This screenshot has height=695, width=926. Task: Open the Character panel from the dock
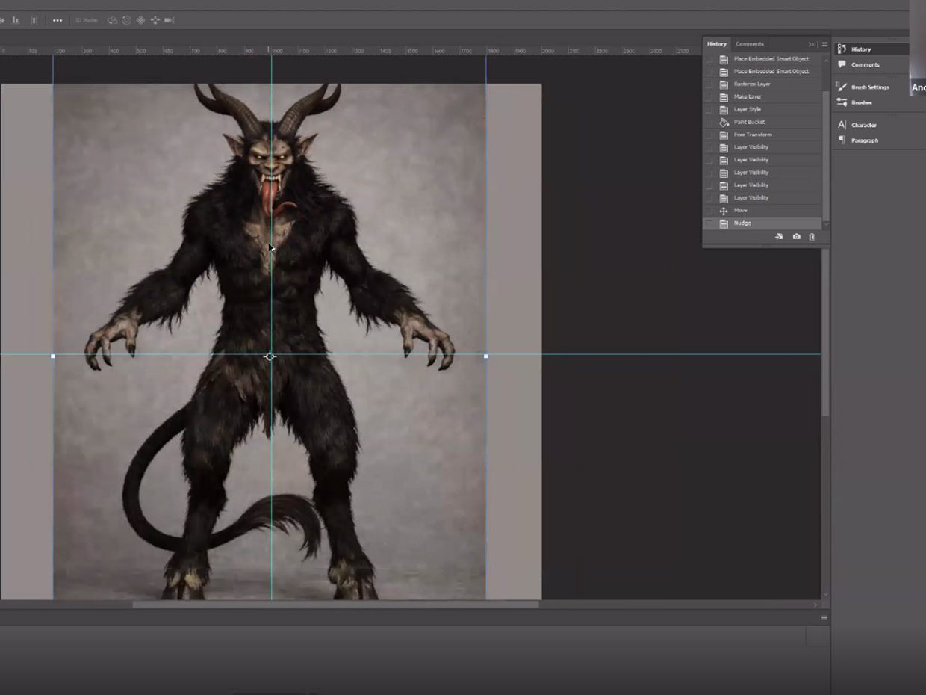pos(863,125)
